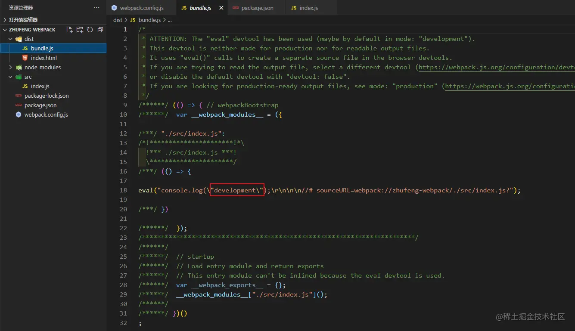Collapse all folders in explorer

[x=100, y=30]
